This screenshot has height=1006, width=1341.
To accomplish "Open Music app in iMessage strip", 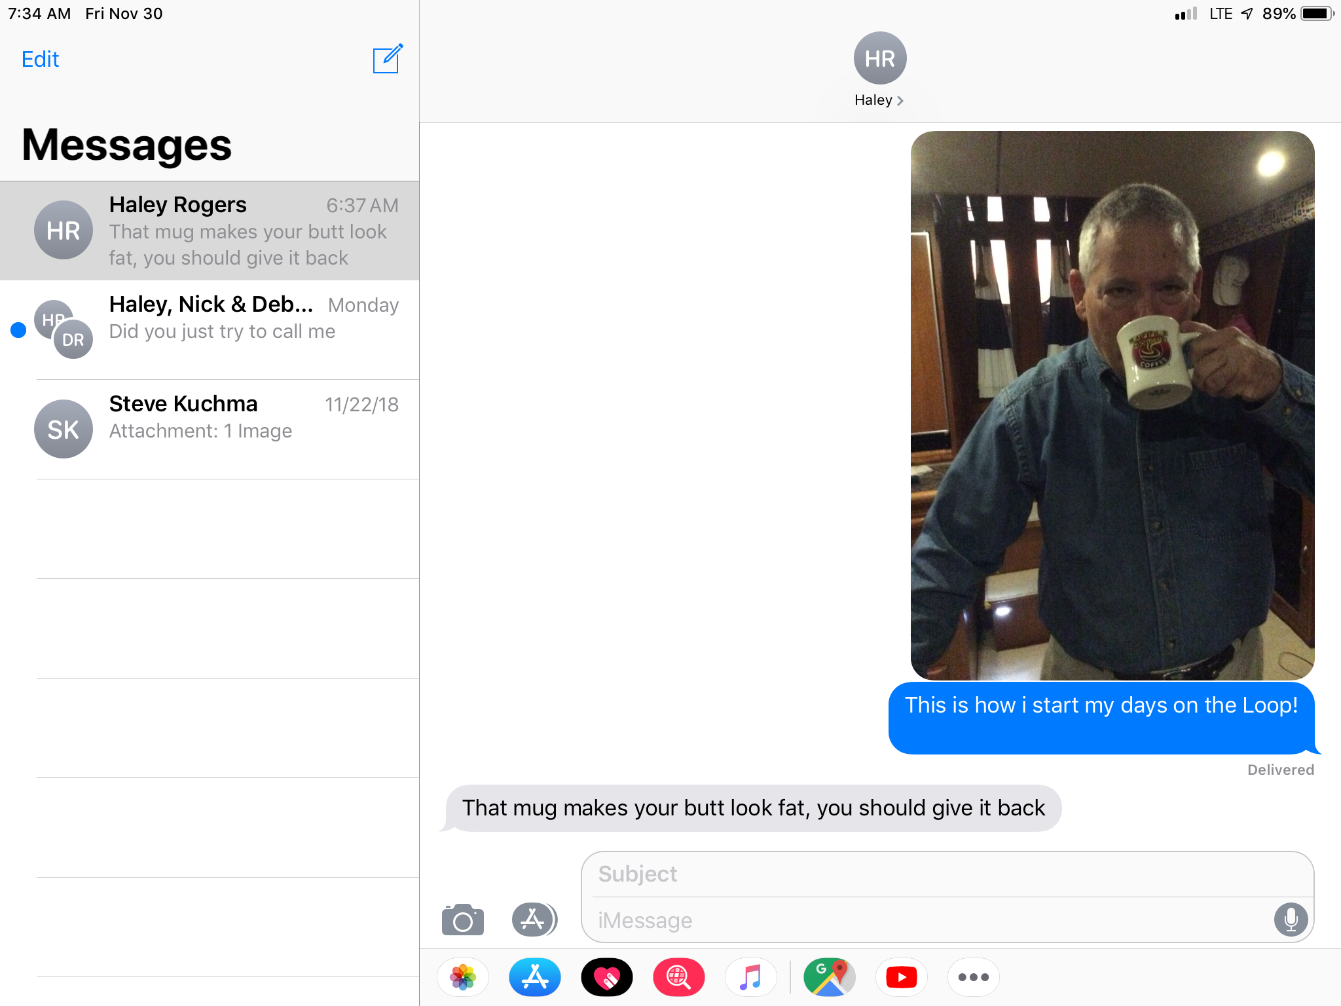I will pyautogui.click(x=751, y=977).
